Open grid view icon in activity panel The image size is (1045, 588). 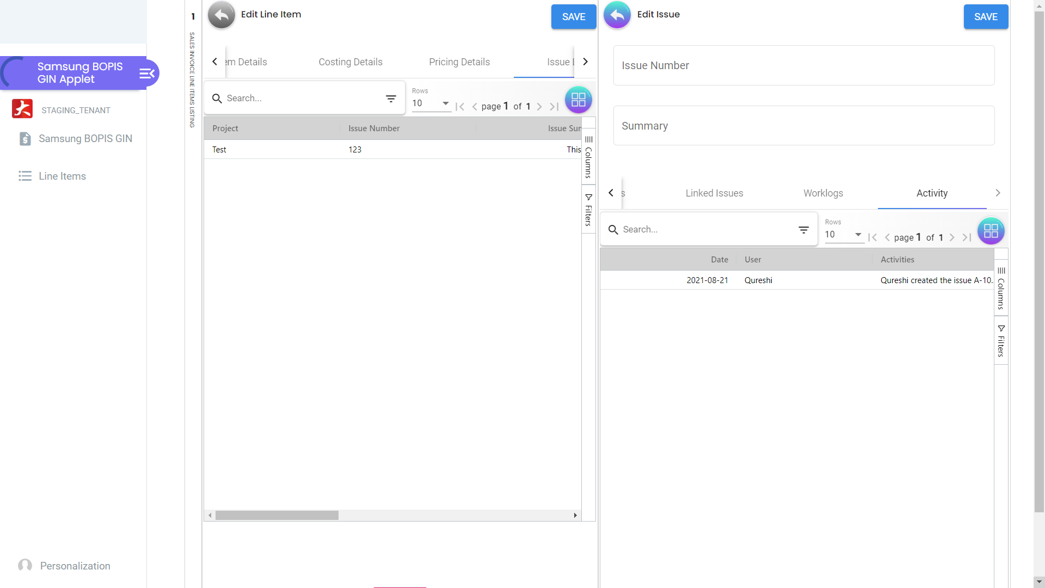pos(991,231)
